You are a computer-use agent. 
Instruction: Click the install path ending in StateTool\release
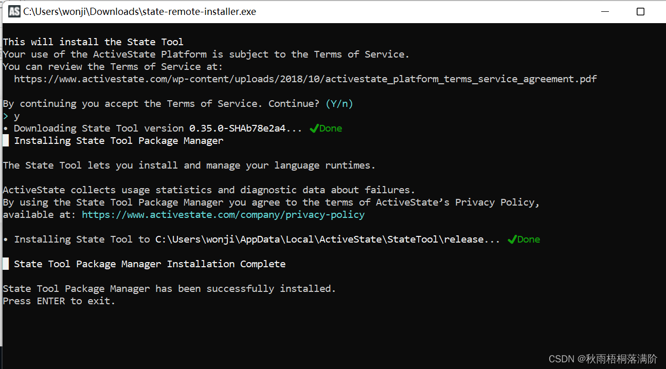click(319, 239)
